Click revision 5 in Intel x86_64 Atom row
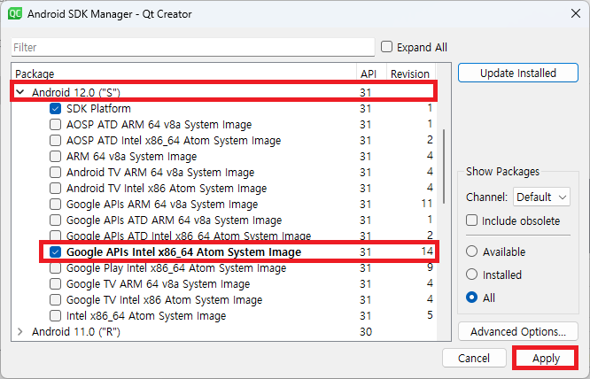 (430, 315)
